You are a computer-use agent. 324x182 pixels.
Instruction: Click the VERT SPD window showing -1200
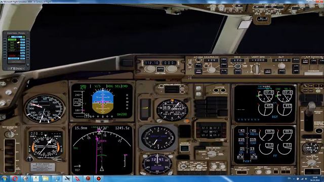(258, 60)
